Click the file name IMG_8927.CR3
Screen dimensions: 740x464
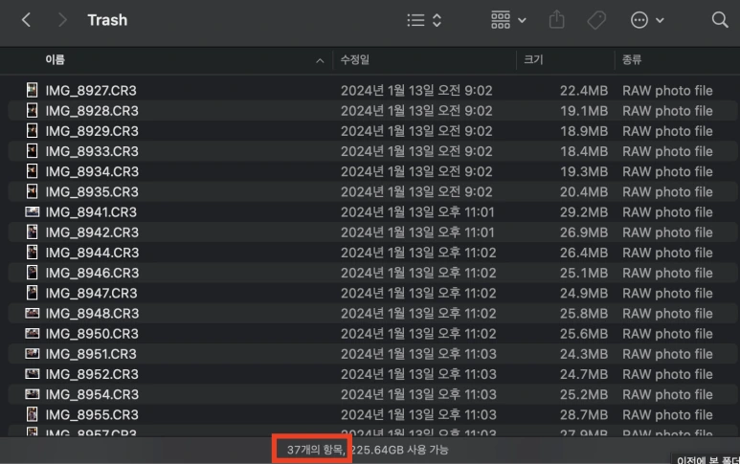91,91
